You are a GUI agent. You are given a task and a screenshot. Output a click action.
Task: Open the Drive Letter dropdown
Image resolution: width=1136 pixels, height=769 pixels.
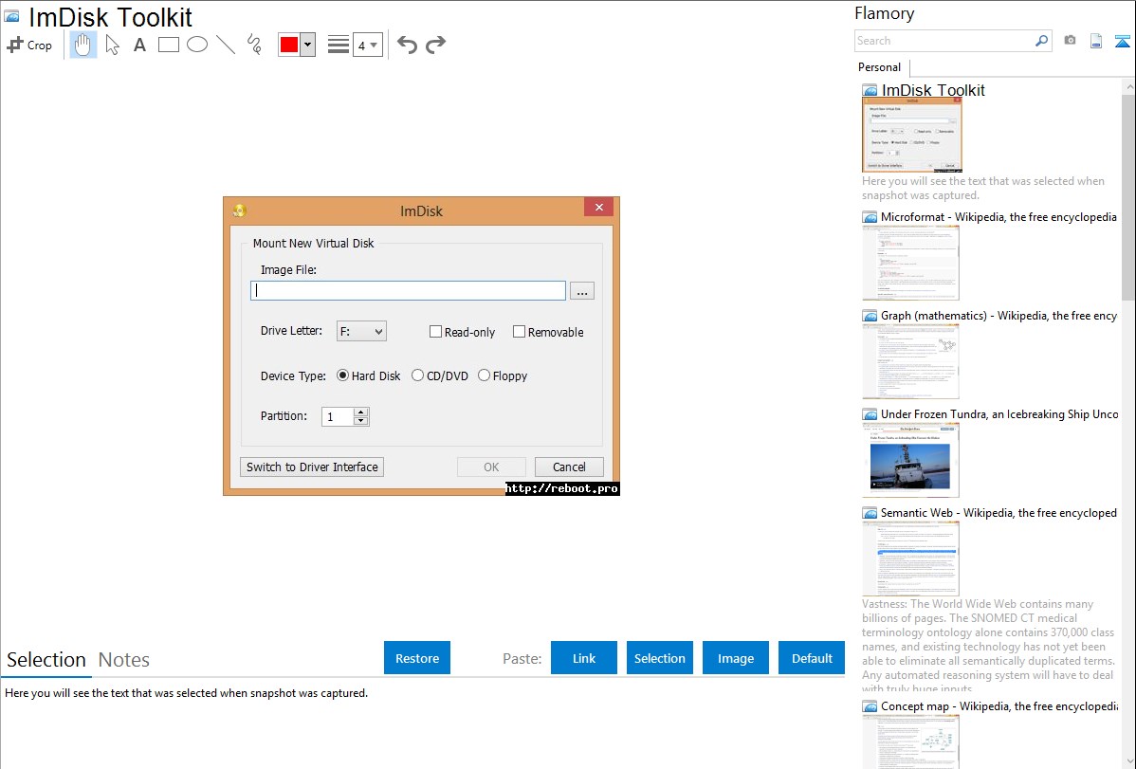tap(361, 331)
